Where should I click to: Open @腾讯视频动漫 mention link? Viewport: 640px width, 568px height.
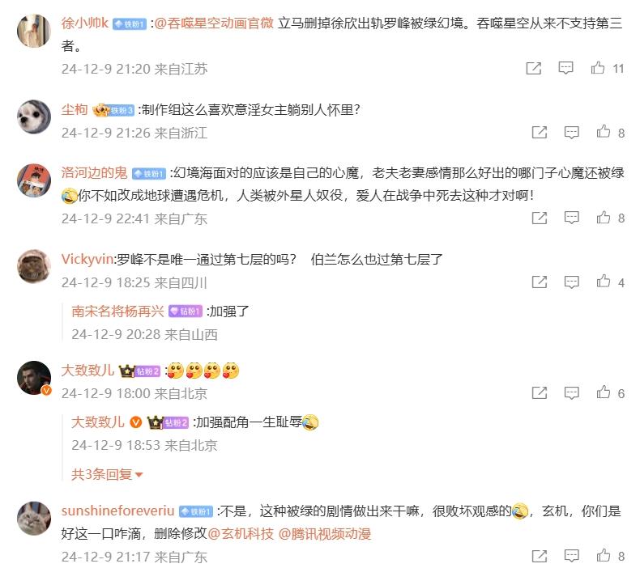[x=325, y=533]
